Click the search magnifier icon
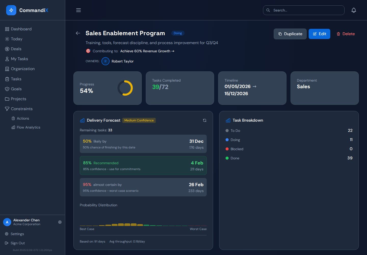The width and height of the screenshot is (367, 255). [x=268, y=10]
